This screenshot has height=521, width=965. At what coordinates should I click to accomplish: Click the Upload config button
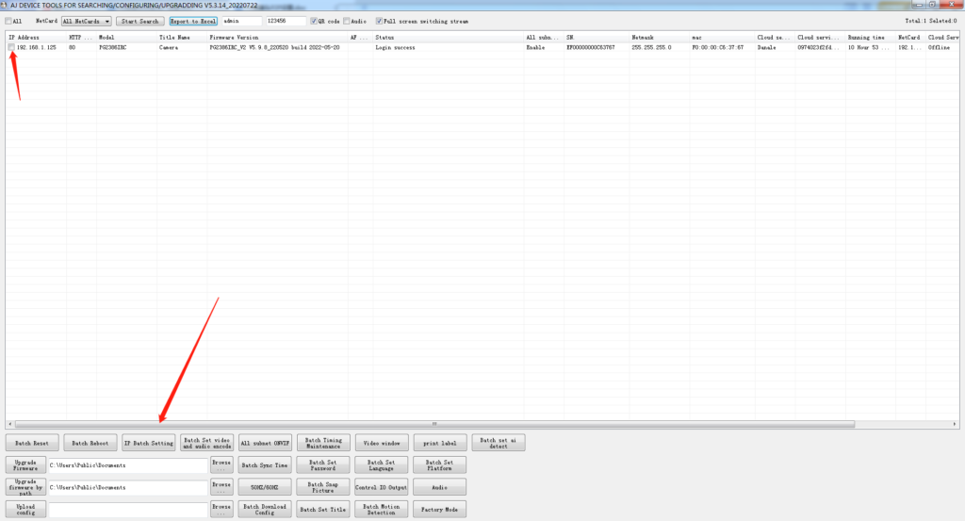tap(25, 509)
